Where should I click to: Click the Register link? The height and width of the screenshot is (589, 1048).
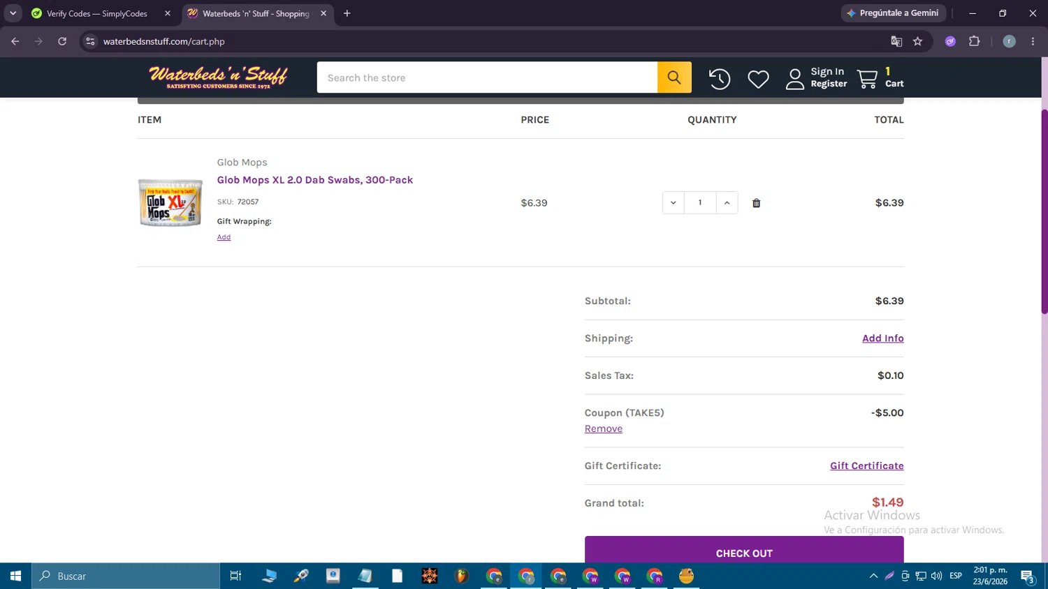click(829, 84)
